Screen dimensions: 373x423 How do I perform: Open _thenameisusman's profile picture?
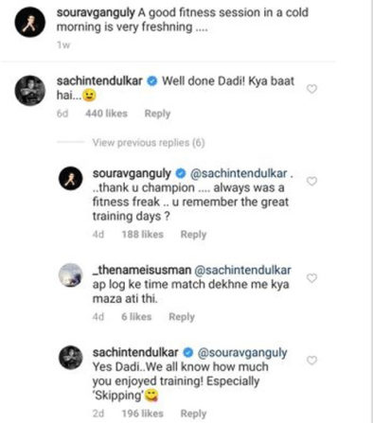point(71,275)
